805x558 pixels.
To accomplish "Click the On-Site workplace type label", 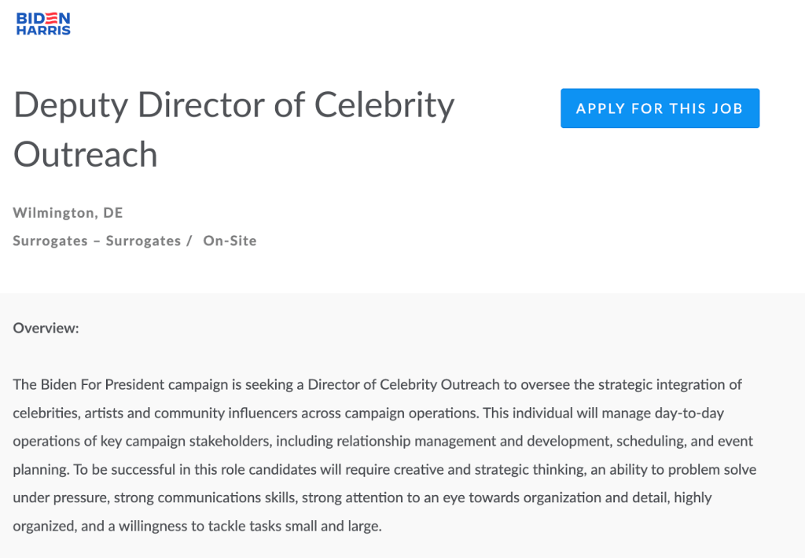I will tap(230, 241).
